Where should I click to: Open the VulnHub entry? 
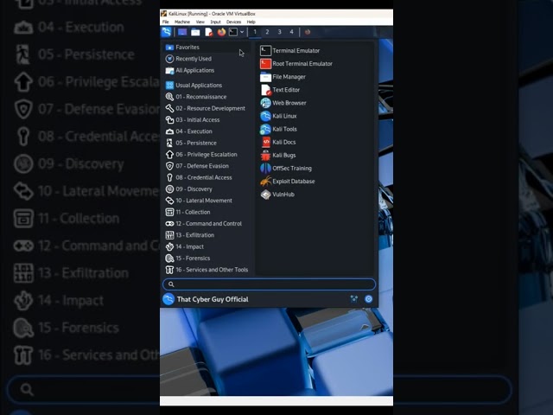(x=315, y=195)
